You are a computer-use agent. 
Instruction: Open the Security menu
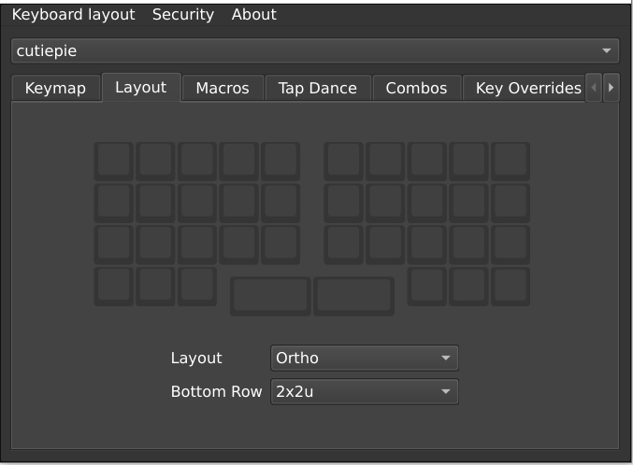183,15
